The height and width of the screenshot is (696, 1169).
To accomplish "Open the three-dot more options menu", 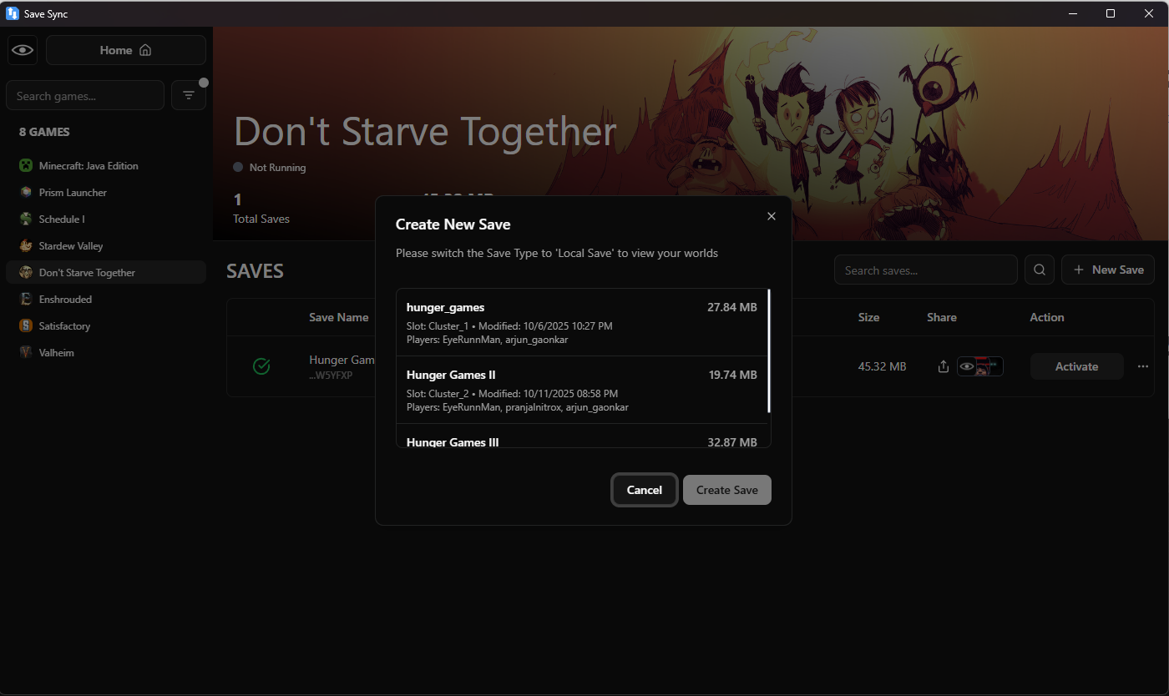I will (1143, 366).
